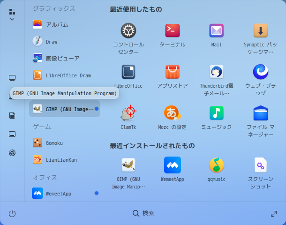Launch Draw from the graphics list

[x=65, y=42]
